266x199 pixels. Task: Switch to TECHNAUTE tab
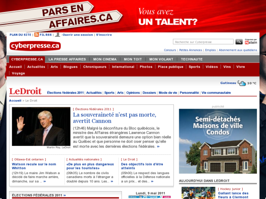click(192, 59)
